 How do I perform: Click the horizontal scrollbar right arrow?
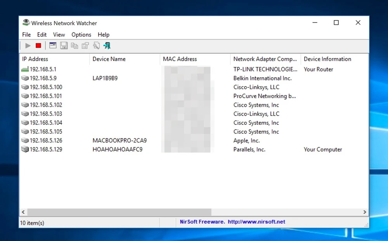(x=365, y=212)
